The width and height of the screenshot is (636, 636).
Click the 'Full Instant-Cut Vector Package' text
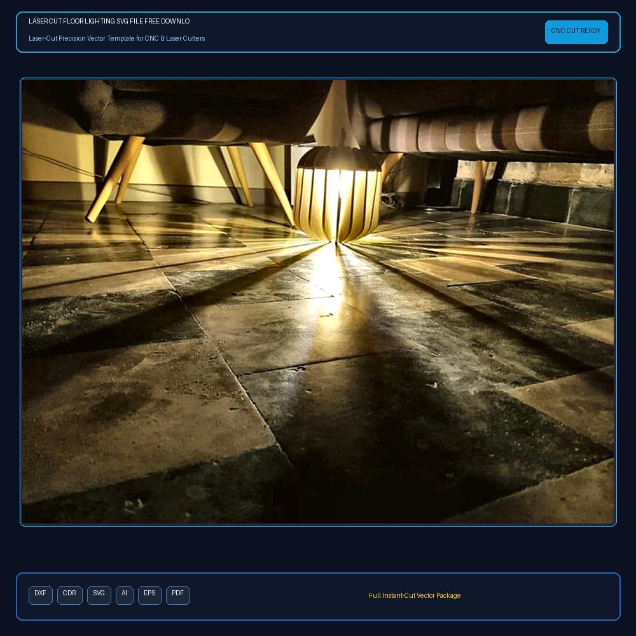(x=415, y=595)
